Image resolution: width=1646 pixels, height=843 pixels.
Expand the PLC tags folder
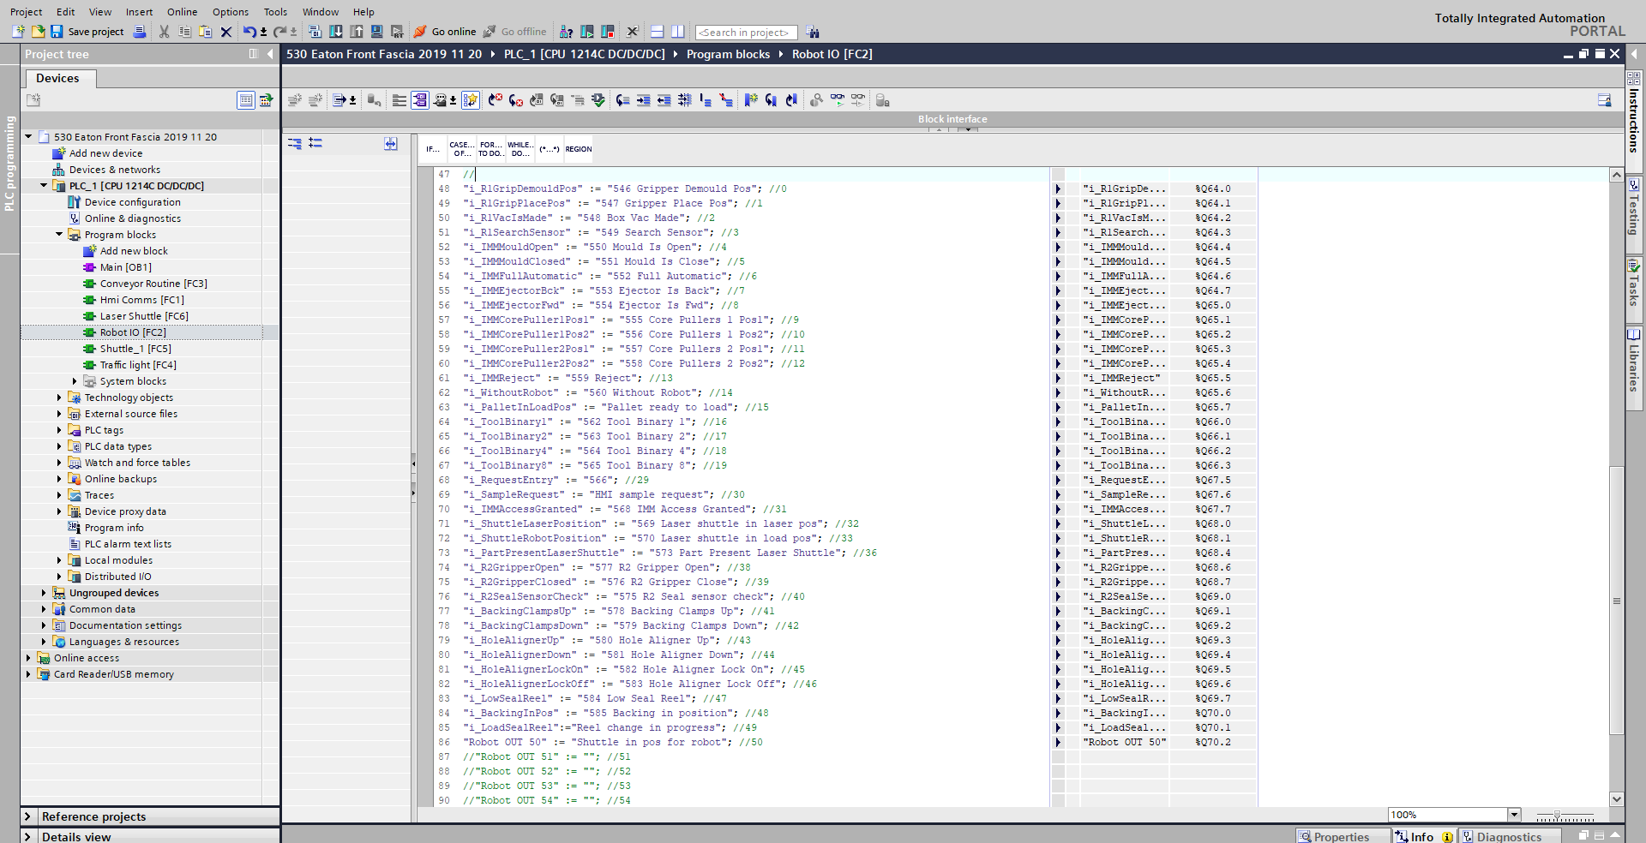point(59,430)
